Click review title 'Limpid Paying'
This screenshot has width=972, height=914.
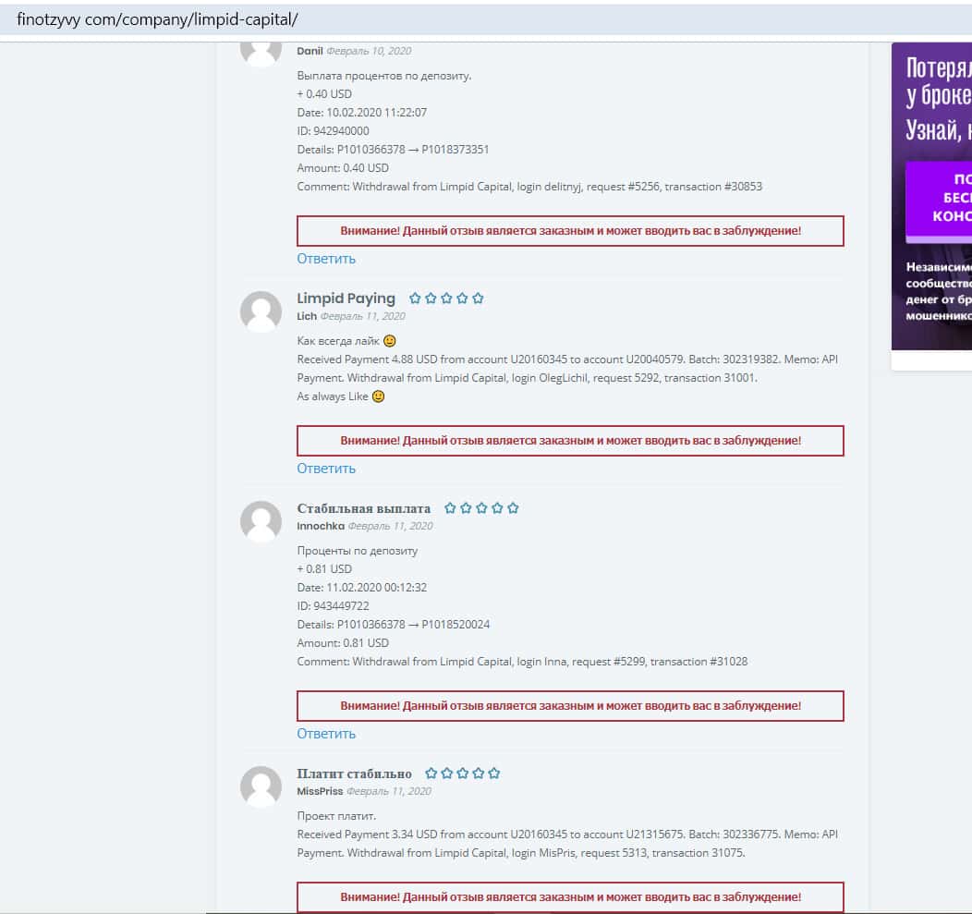tap(346, 299)
